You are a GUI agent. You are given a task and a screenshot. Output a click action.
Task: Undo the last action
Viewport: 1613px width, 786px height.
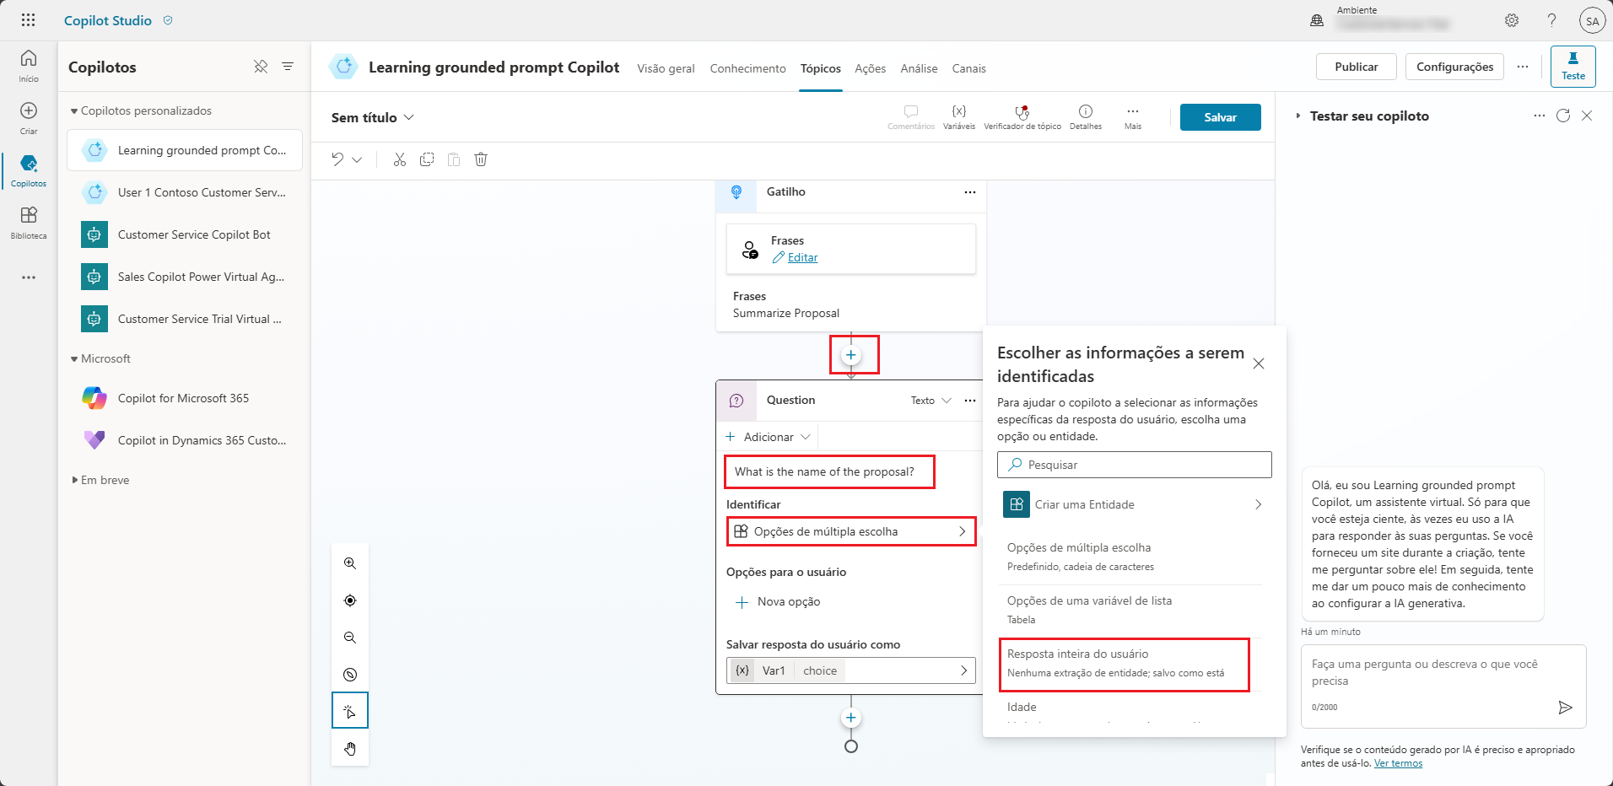(337, 159)
